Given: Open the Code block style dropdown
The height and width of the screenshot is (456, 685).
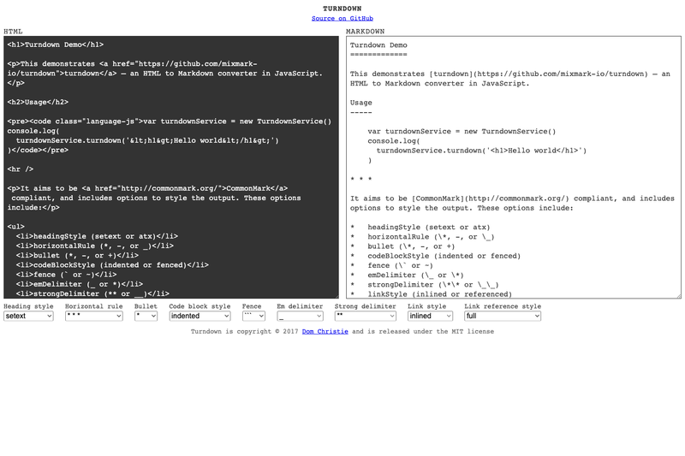Looking at the screenshot, I should 200,316.
